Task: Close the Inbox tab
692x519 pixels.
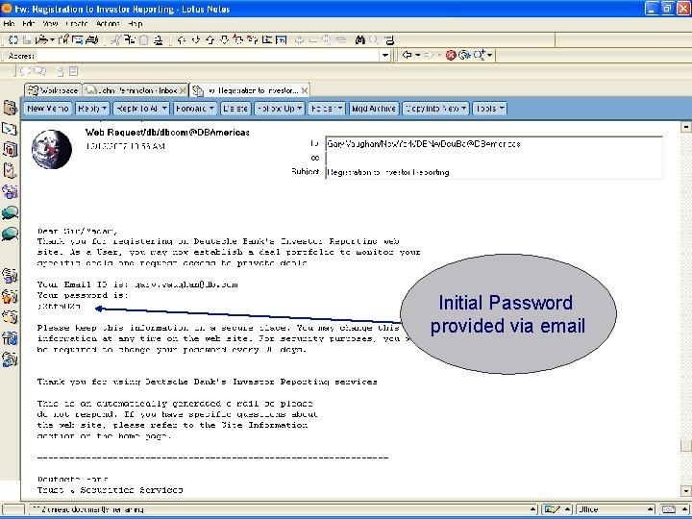Action: coord(183,90)
